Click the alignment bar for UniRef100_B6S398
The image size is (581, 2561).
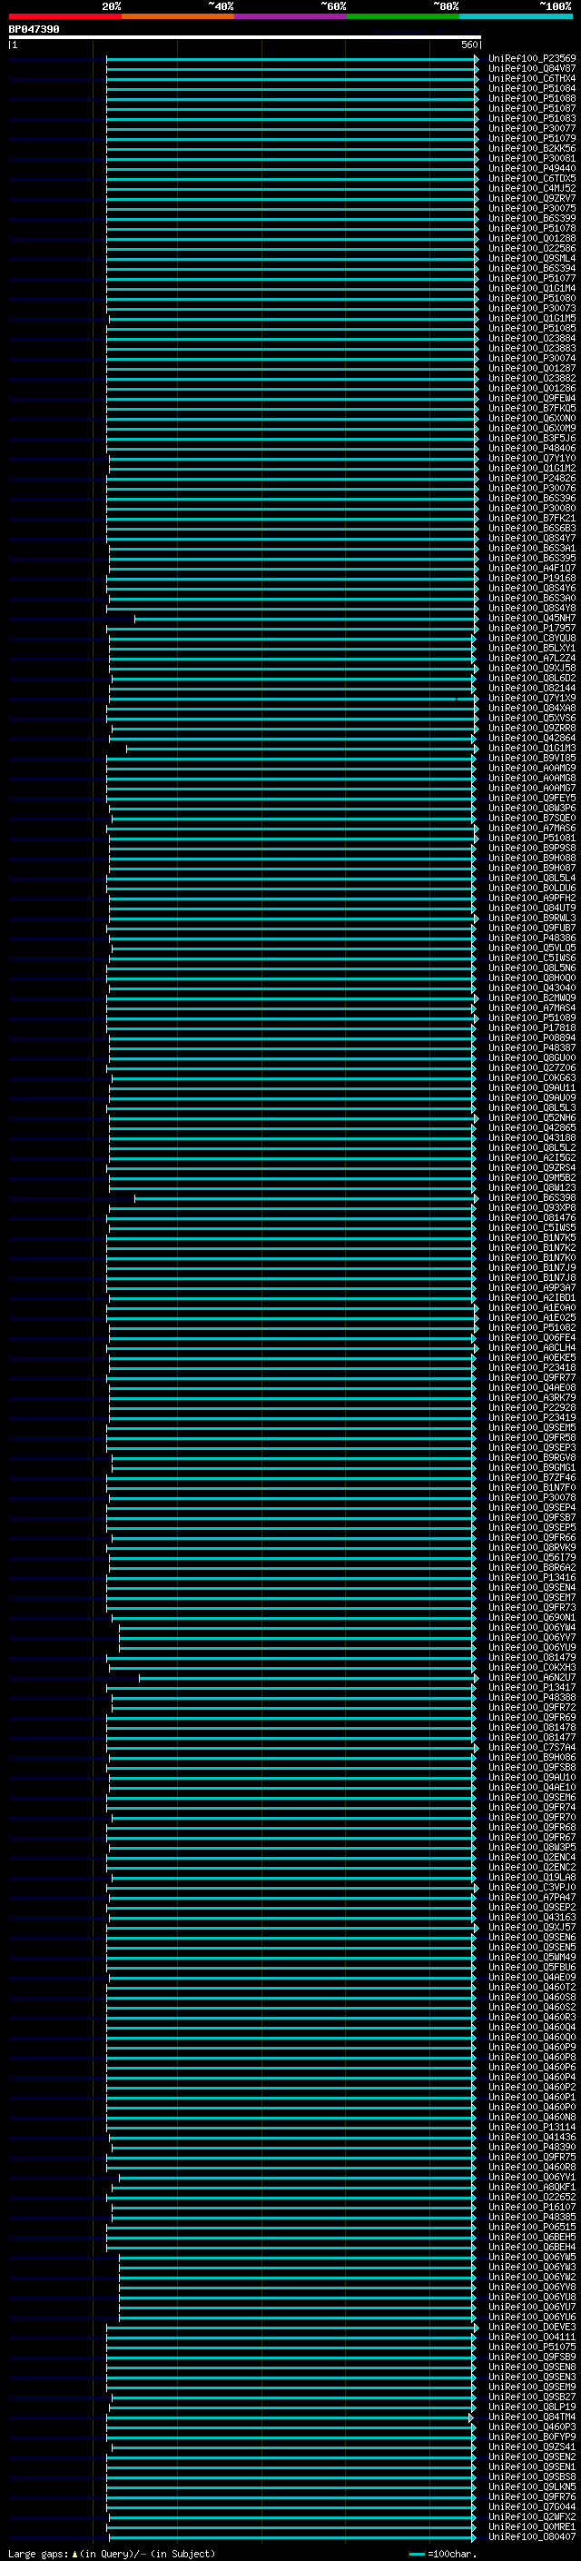(x=307, y=1198)
